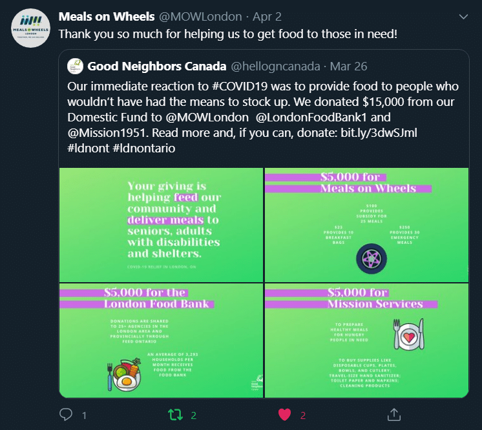Click the reply speech bubble icon
Image resolution: width=482 pixels, height=430 pixels.
tap(66, 415)
